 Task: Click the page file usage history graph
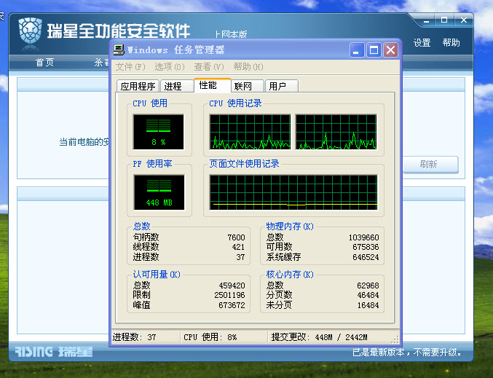[293, 192]
